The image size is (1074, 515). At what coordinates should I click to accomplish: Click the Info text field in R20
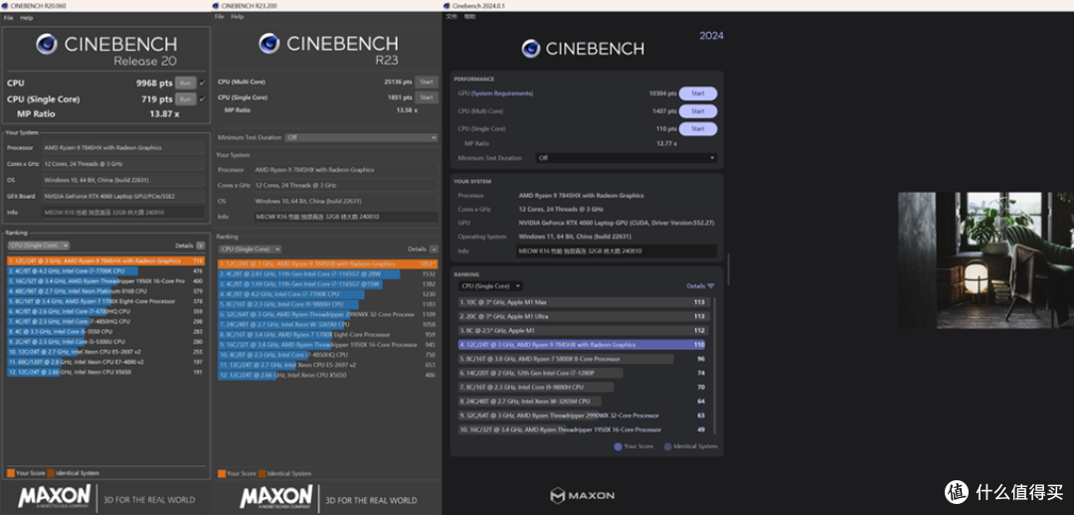tap(123, 213)
